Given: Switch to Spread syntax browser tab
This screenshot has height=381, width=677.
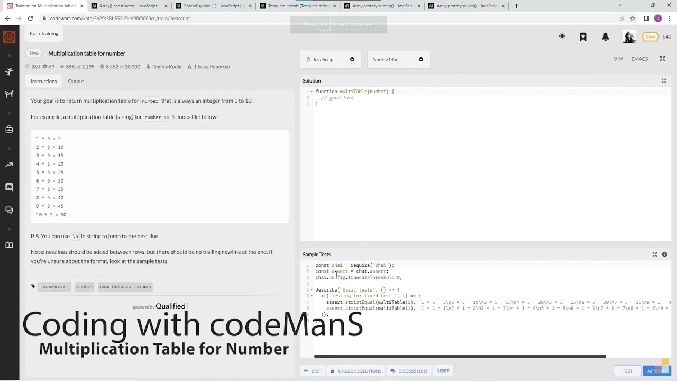Looking at the screenshot, I should (213, 6).
